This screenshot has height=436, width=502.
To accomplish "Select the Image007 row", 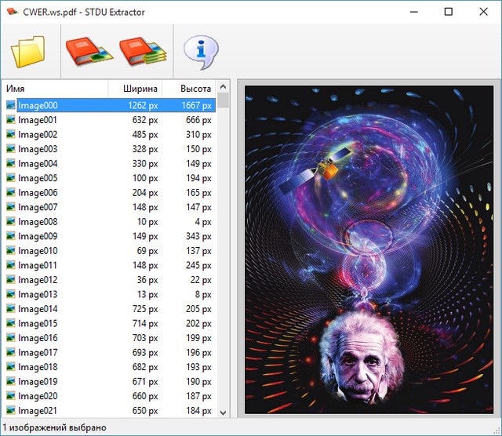I will (38, 207).
